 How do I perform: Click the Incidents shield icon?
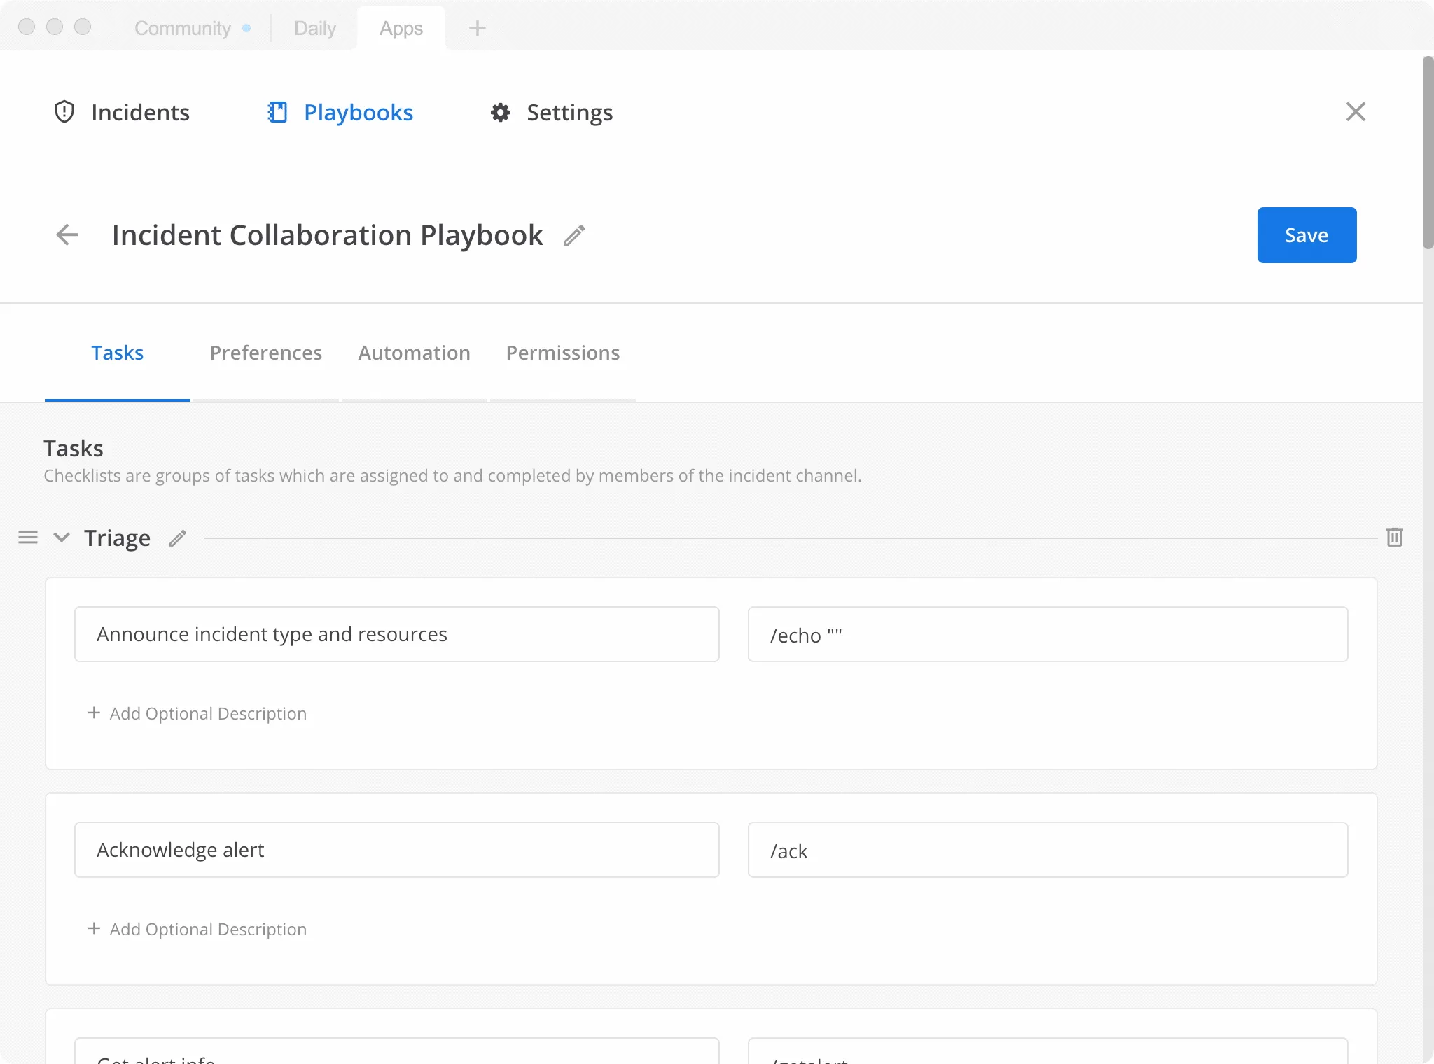click(x=64, y=112)
